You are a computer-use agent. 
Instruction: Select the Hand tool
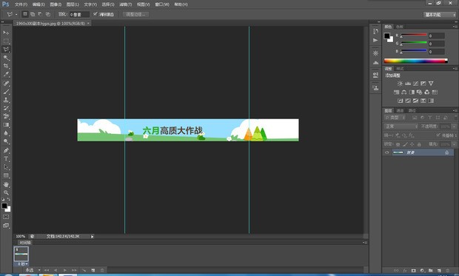[6, 184]
